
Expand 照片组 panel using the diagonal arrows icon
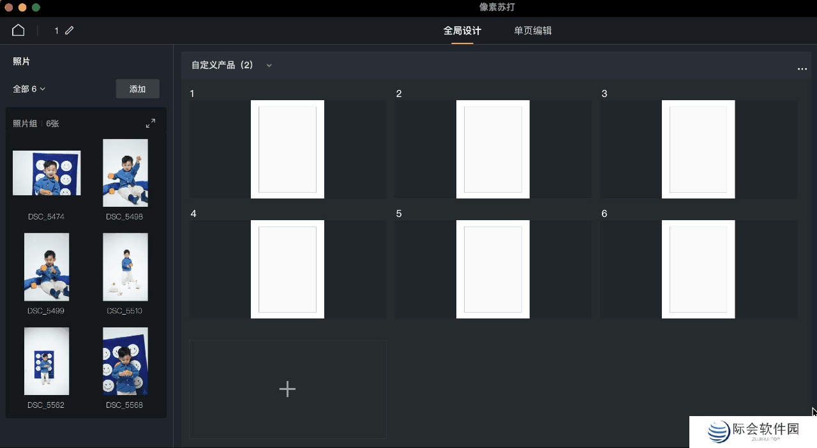coord(151,123)
